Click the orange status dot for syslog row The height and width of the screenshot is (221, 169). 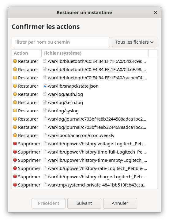[x=15, y=111]
